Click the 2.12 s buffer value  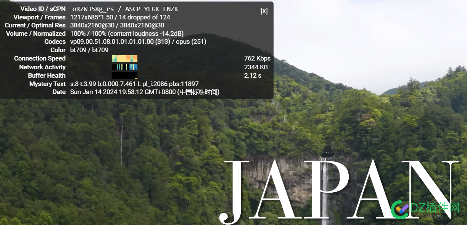[x=253, y=75]
